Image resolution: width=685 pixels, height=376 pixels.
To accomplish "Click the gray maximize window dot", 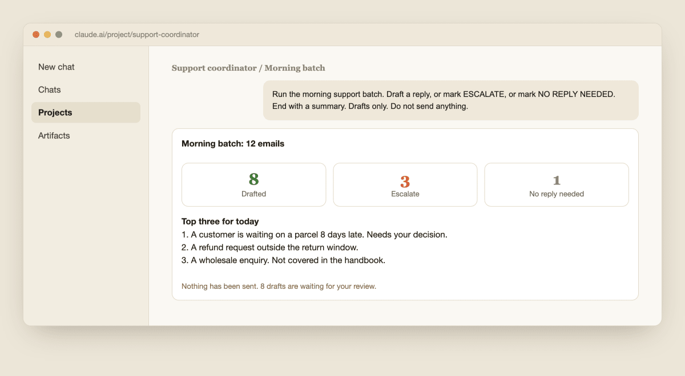I will pos(59,35).
